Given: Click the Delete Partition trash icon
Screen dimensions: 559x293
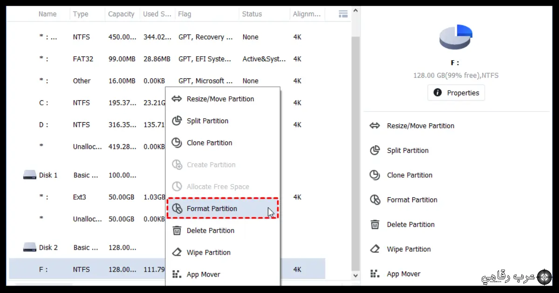Looking at the screenshot, I should (375, 224).
